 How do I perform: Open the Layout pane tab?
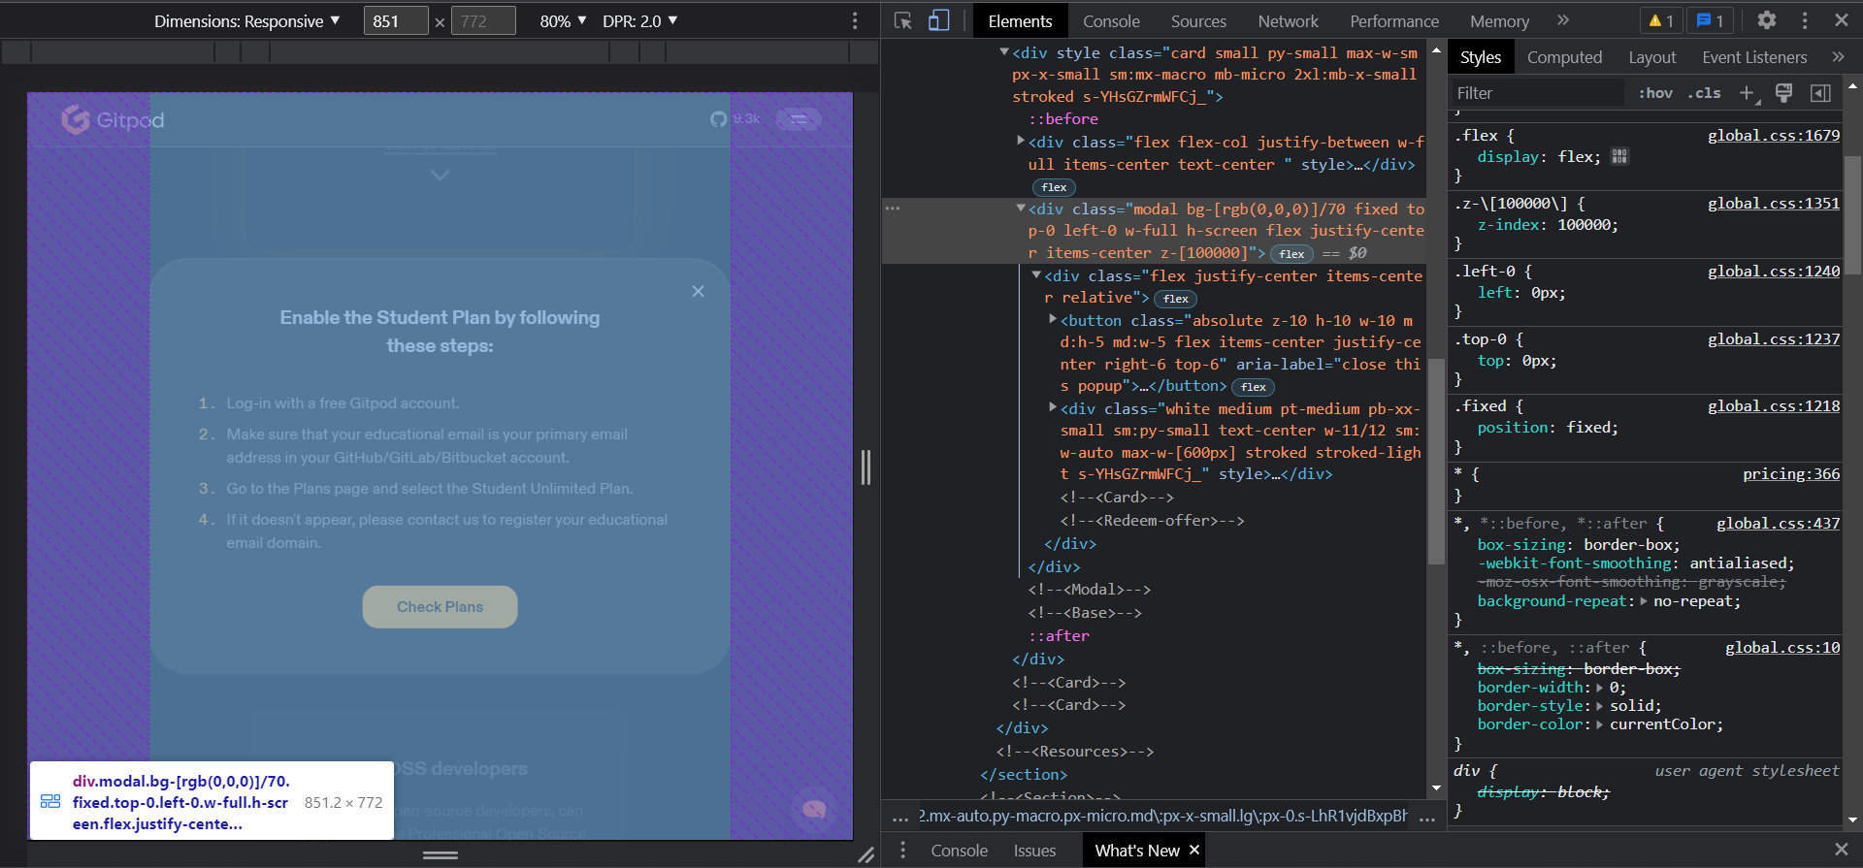tap(1652, 57)
